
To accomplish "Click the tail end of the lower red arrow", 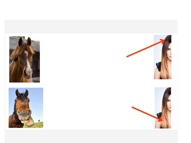I will (133, 107).
